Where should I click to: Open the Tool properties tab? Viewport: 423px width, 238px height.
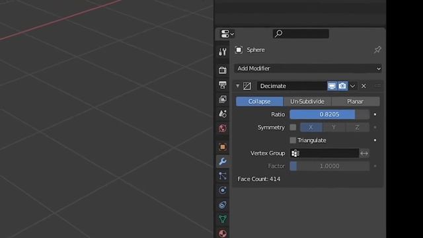pyautogui.click(x=223, y=52)
